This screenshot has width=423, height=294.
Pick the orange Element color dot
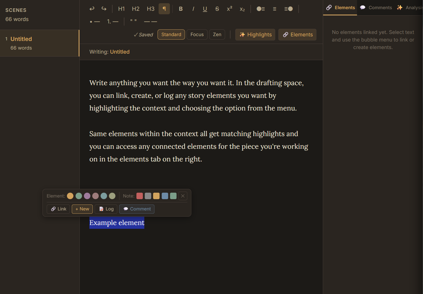coord(70,196)
